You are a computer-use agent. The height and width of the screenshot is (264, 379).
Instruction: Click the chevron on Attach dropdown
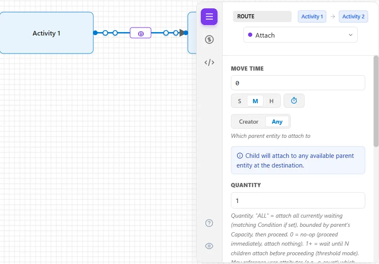[351, 35]
